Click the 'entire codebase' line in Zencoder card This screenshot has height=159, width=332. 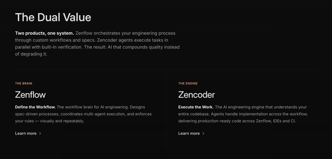(x=243, y=114)
